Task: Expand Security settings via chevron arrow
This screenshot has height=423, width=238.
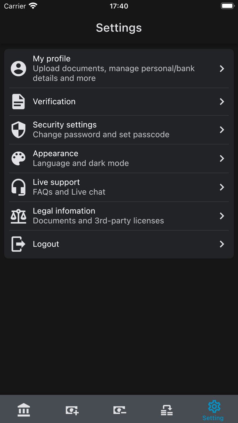Action: [x=222, y=130]
